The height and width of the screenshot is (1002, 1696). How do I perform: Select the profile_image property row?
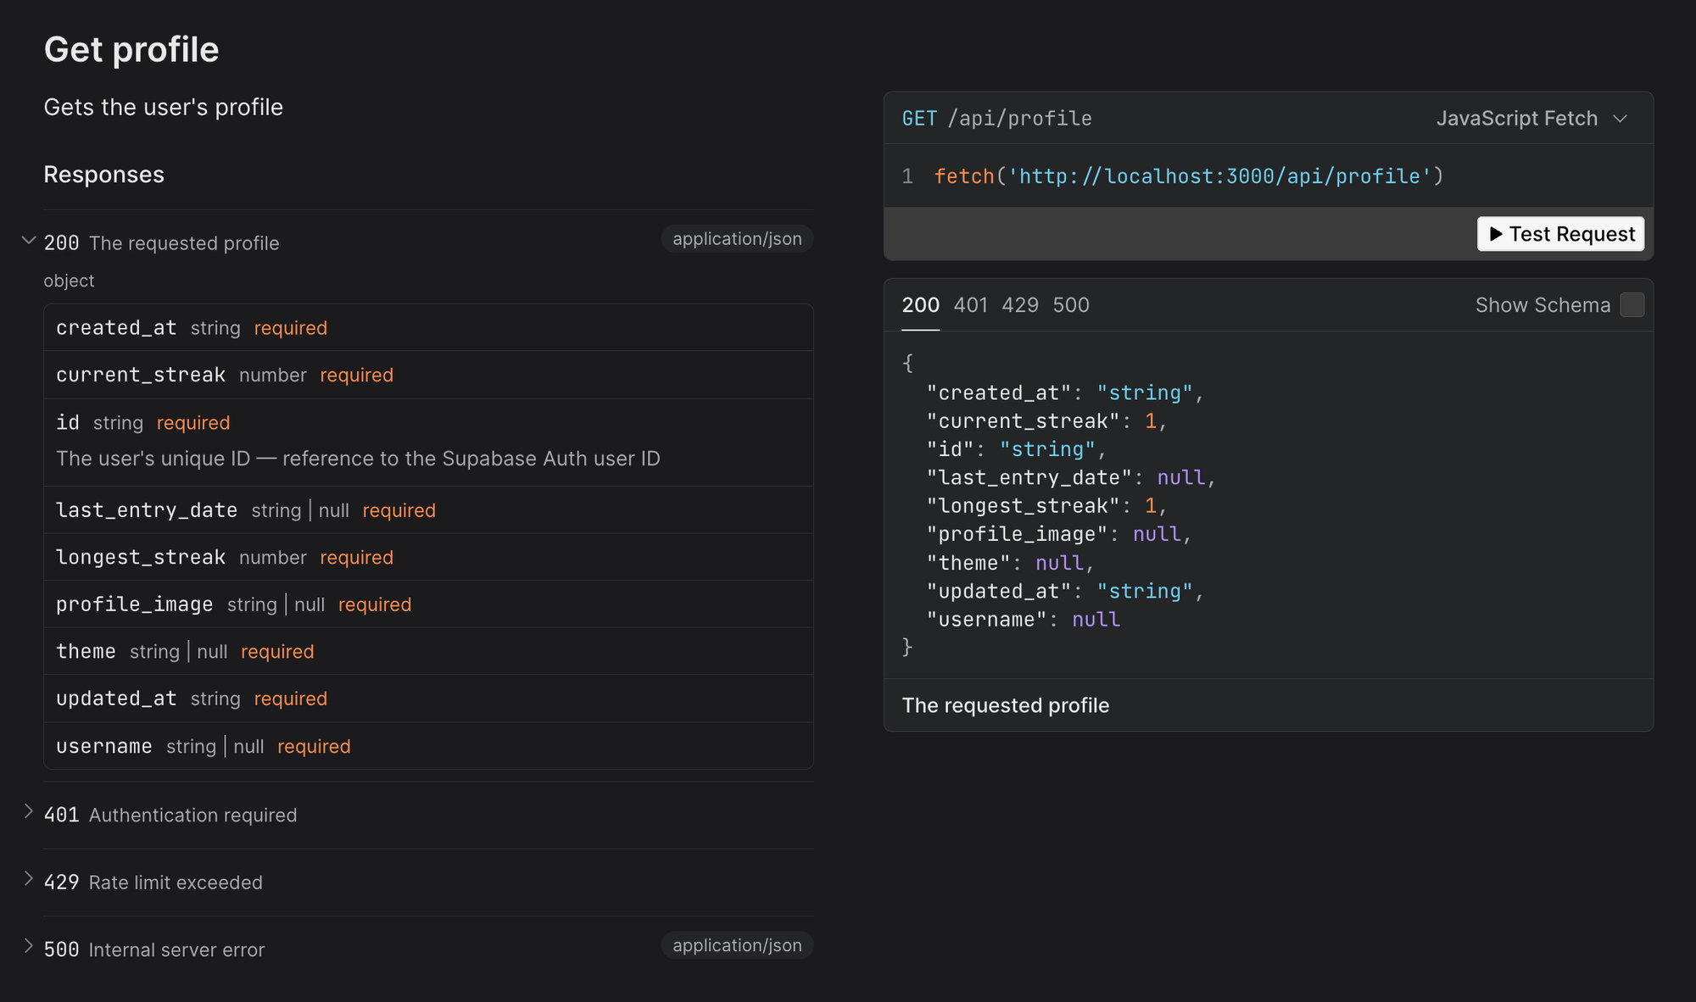pos(428,604)
